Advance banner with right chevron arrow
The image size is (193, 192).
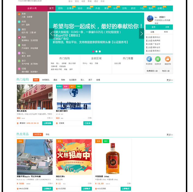coord(141,34)
